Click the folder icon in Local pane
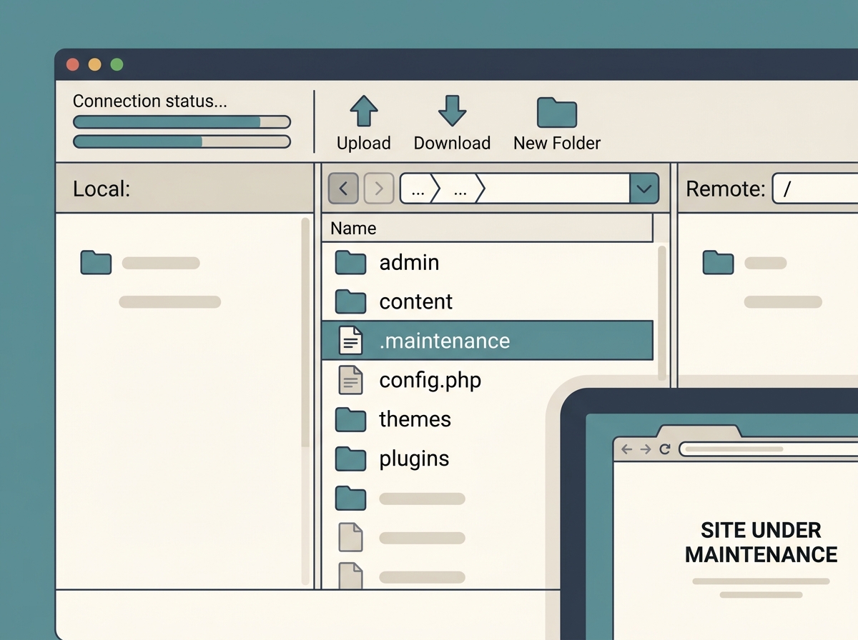The width and height of the screenshot is (858, 640). click(x=96, y=263)
